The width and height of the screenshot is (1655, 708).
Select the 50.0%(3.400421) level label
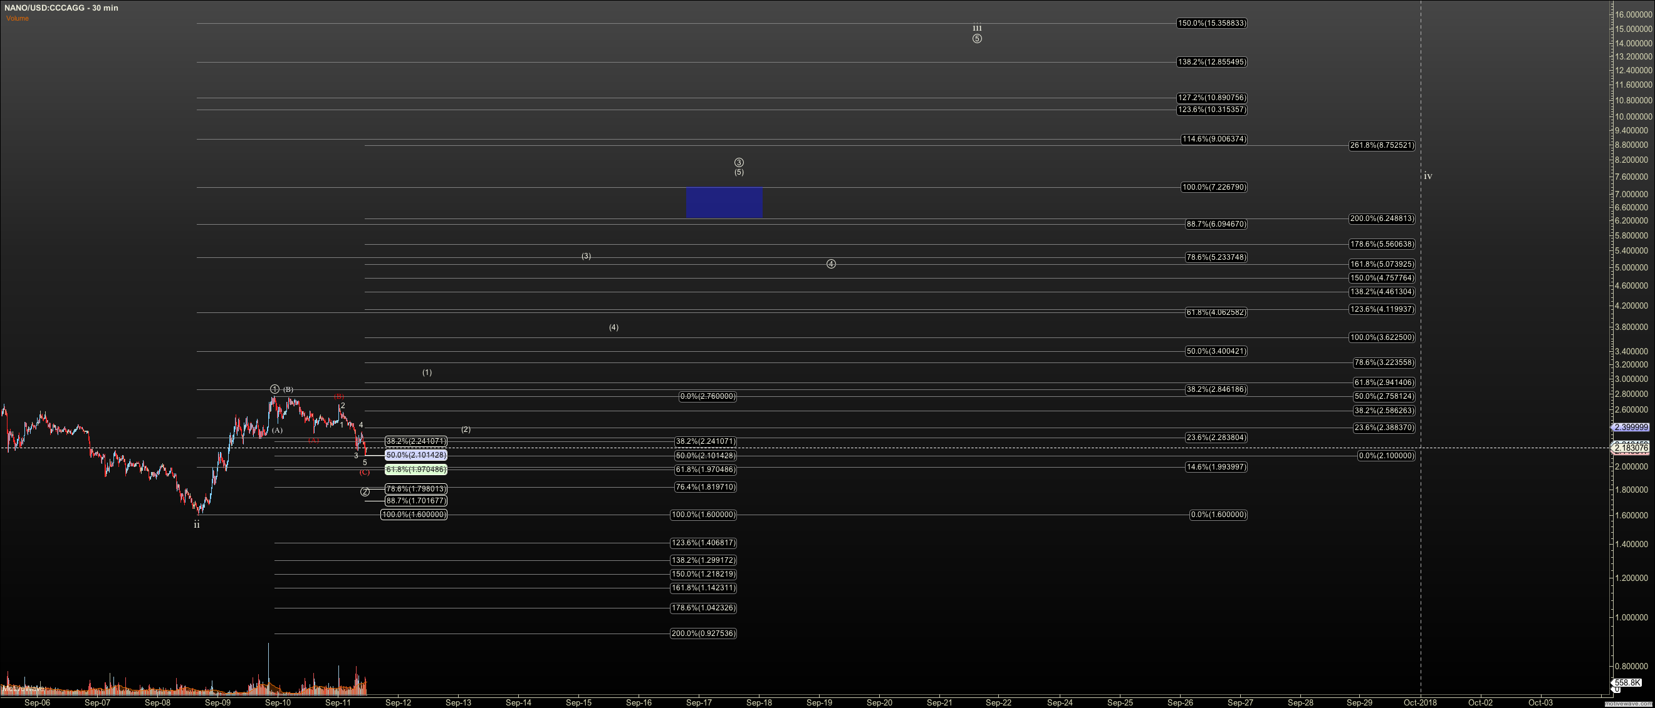pos(1216,351)
